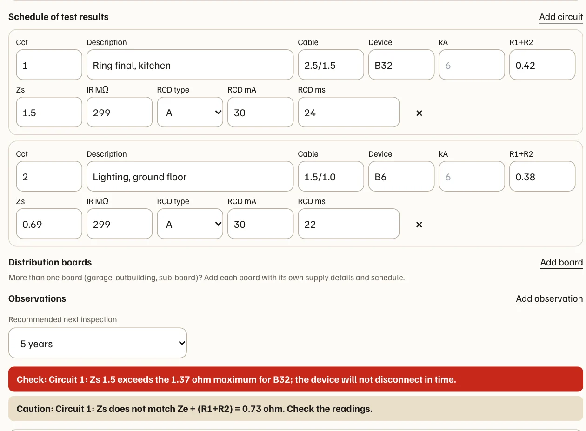Click the Zs mismatch caution banner

click(x=296, y=409)
